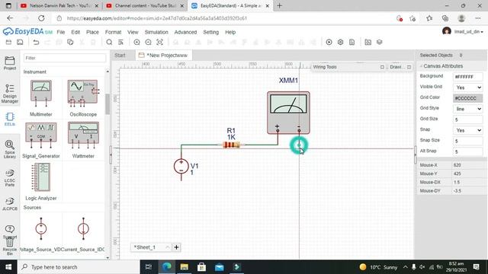488x274 pixels.
Task: Pick the Signal_Generator instrument
Action: click(x=40, y=140)
